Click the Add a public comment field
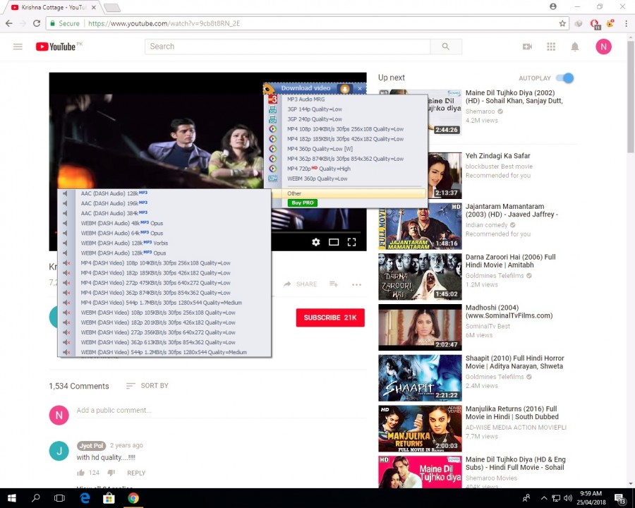Viewport: 635px width, 508px height. pos(221,411)
